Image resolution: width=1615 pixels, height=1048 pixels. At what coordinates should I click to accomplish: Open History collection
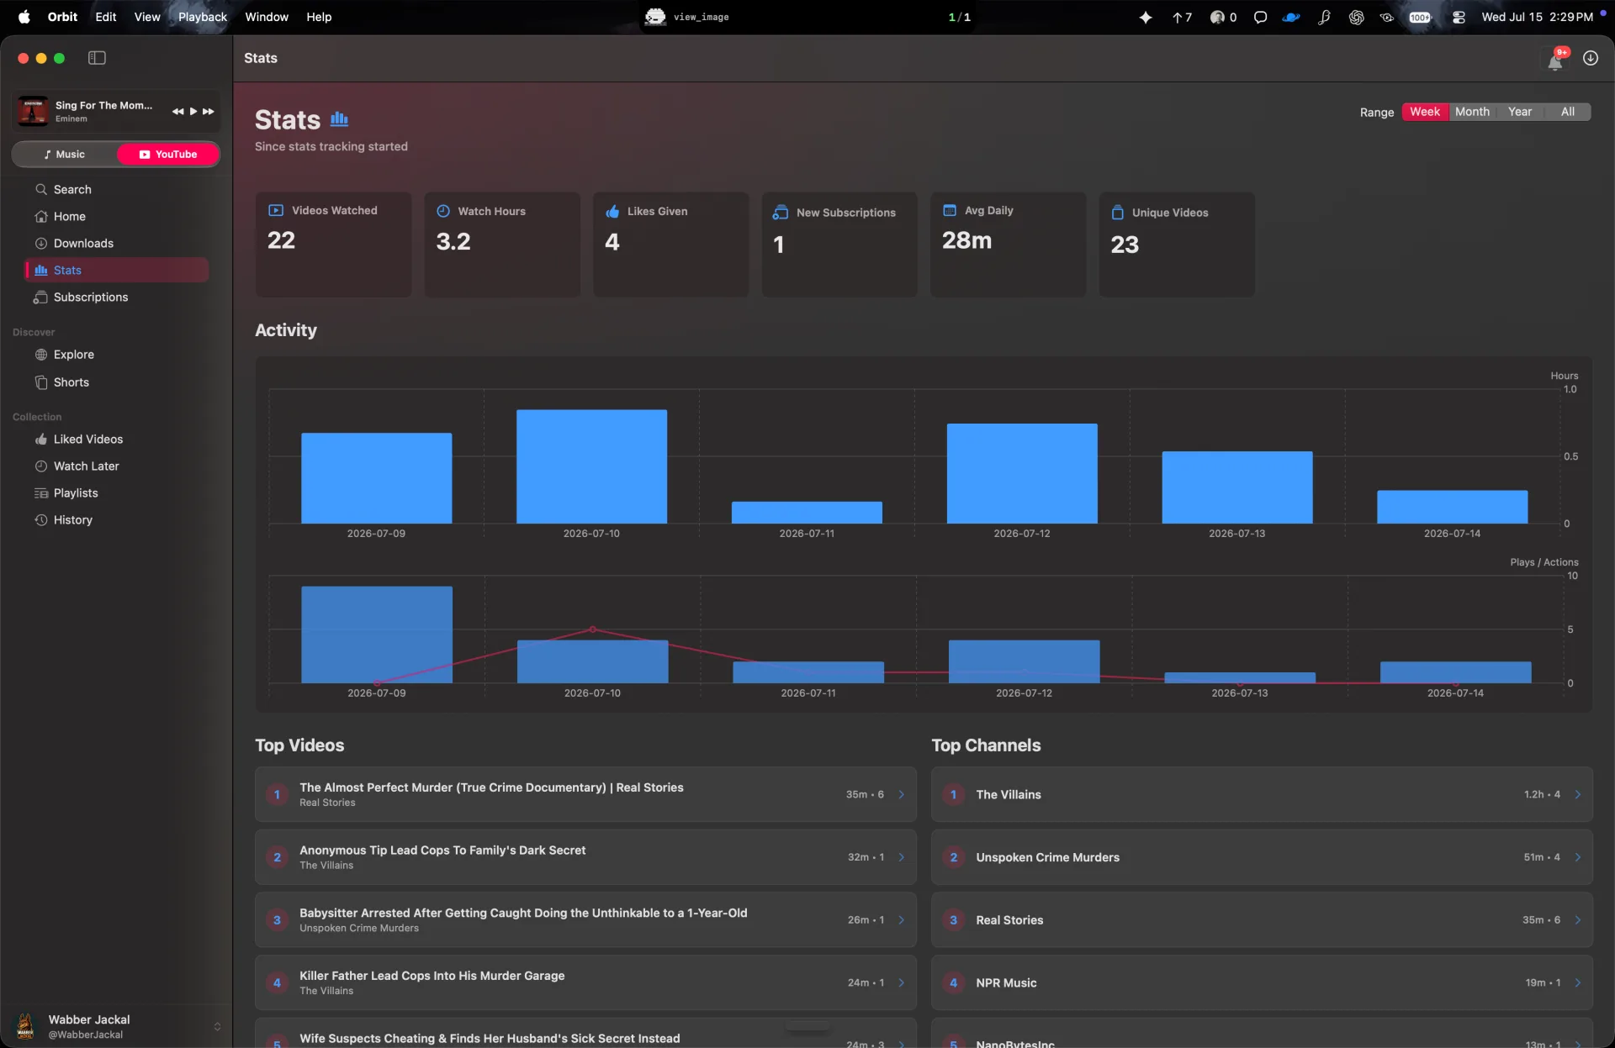coord(117,520)
